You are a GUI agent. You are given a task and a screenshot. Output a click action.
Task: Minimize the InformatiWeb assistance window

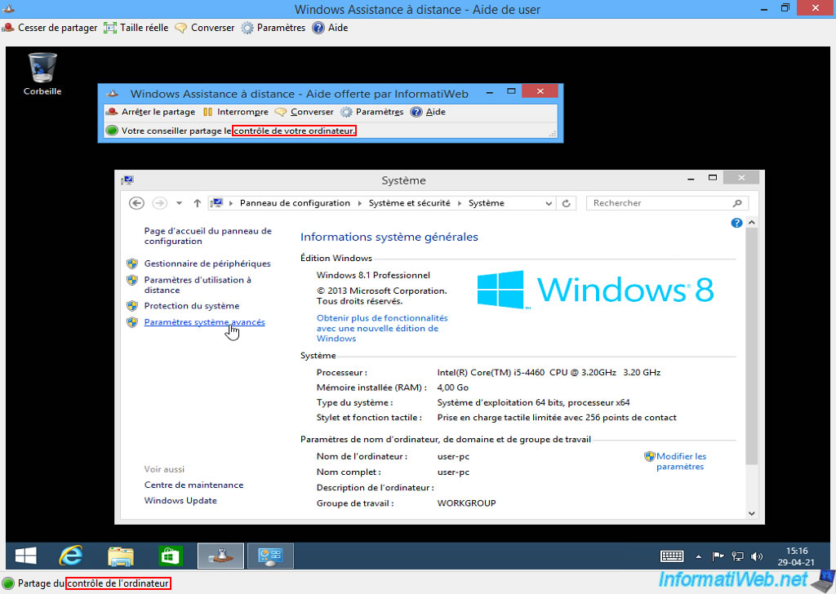(x=490, y=93)
